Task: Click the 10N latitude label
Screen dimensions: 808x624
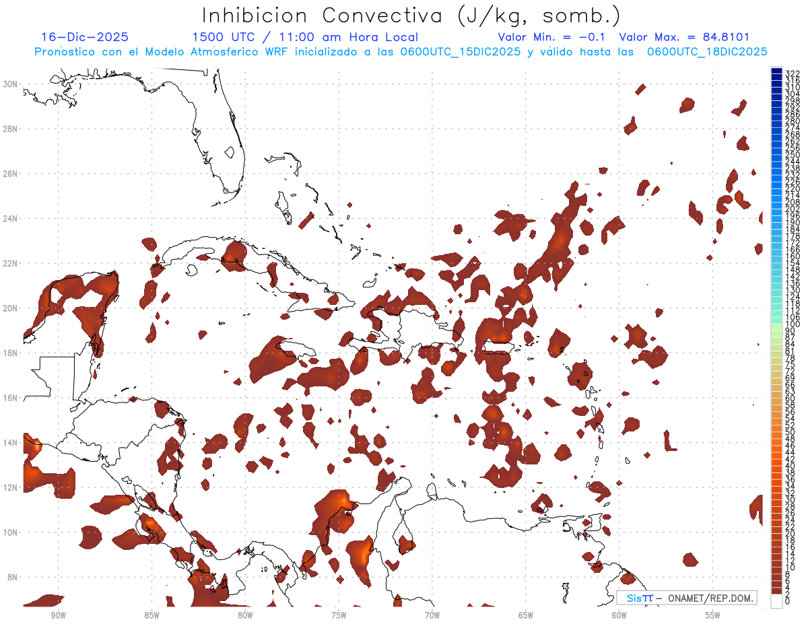Action: point(11,532)
